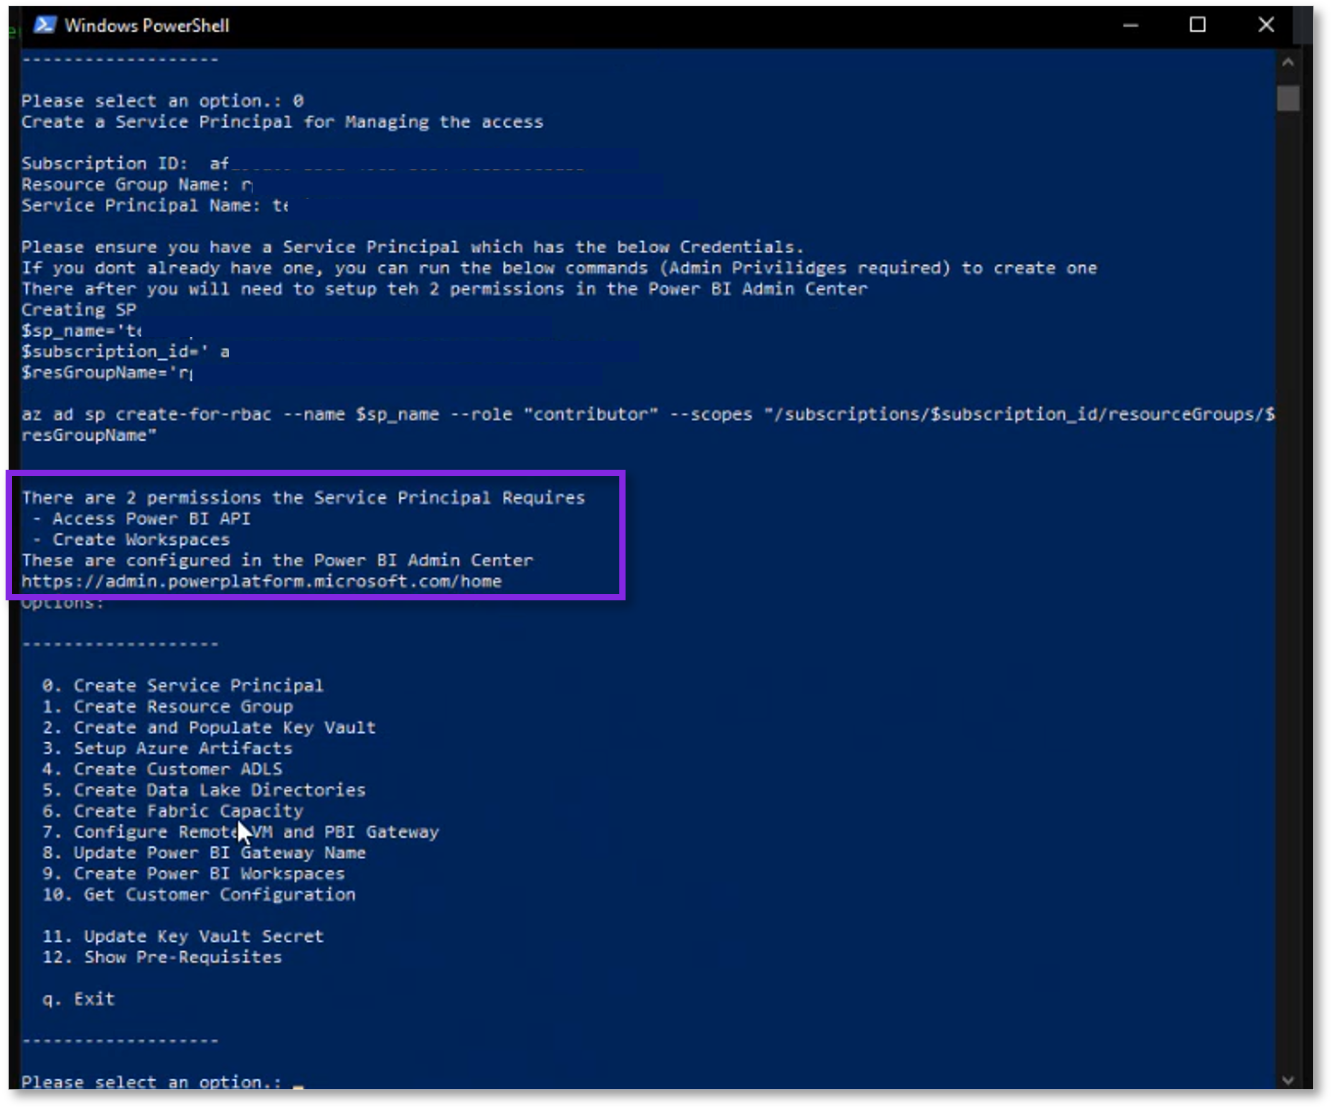Click 'Please select an option.: 0' line
Viewport: 1332px width, 1108px height.
click(162, 101)
